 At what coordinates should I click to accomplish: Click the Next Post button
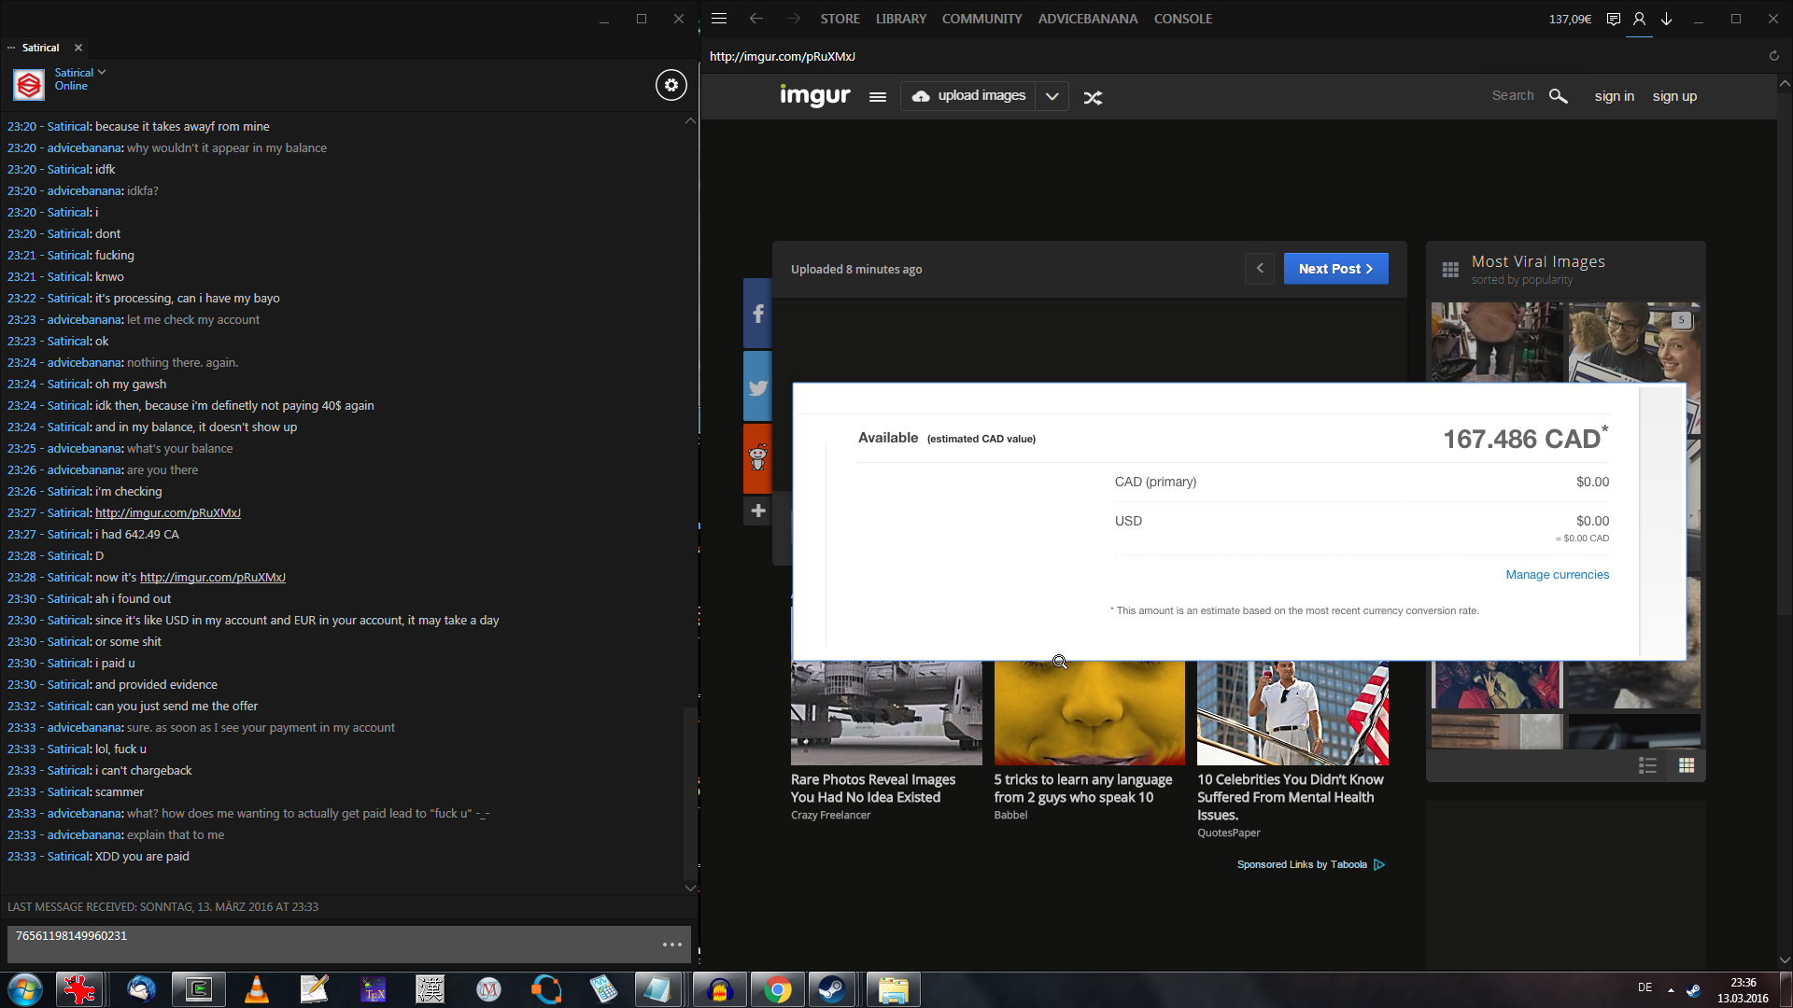pos(1334,269)
